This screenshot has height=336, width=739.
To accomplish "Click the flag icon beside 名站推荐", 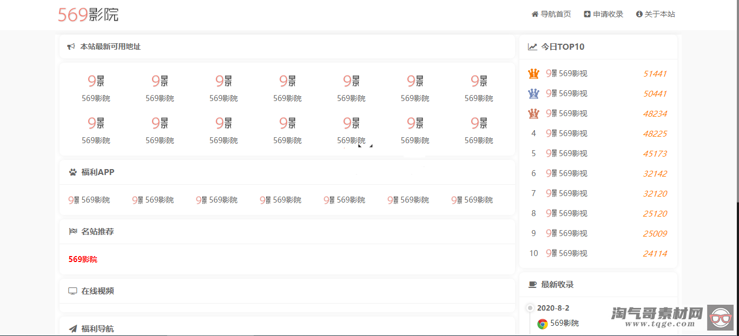I will tap(73, 232).
